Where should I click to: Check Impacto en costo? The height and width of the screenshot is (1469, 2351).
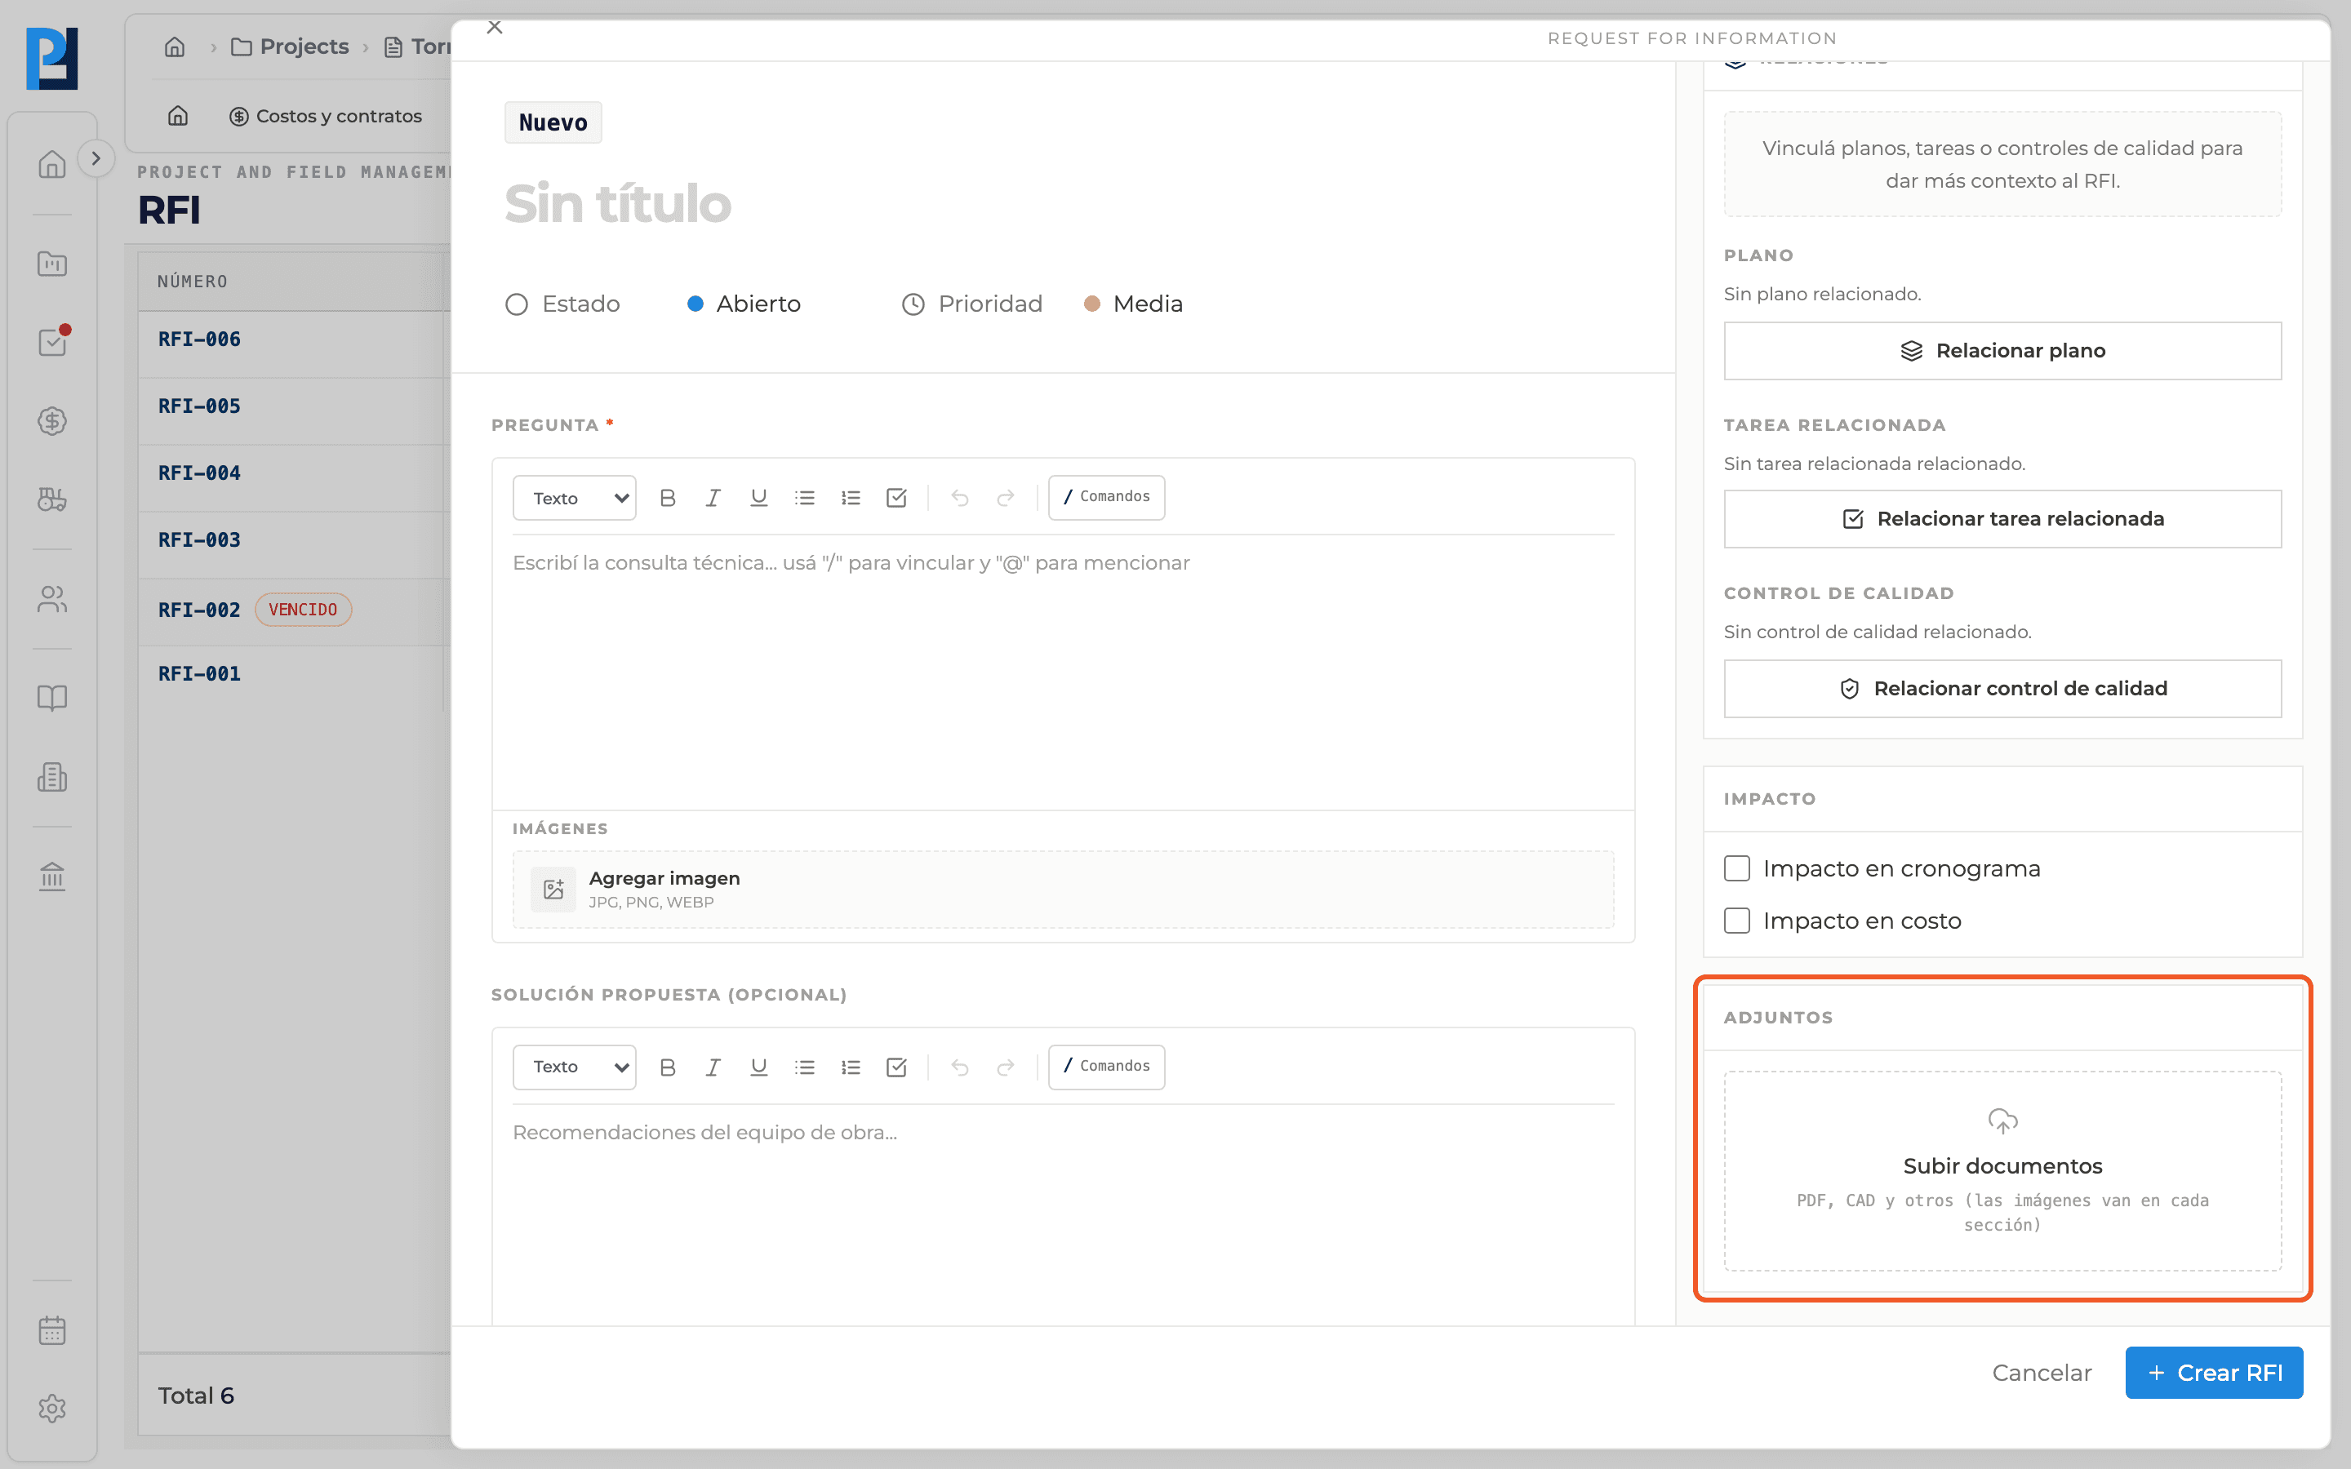(x=1737, y=920)
